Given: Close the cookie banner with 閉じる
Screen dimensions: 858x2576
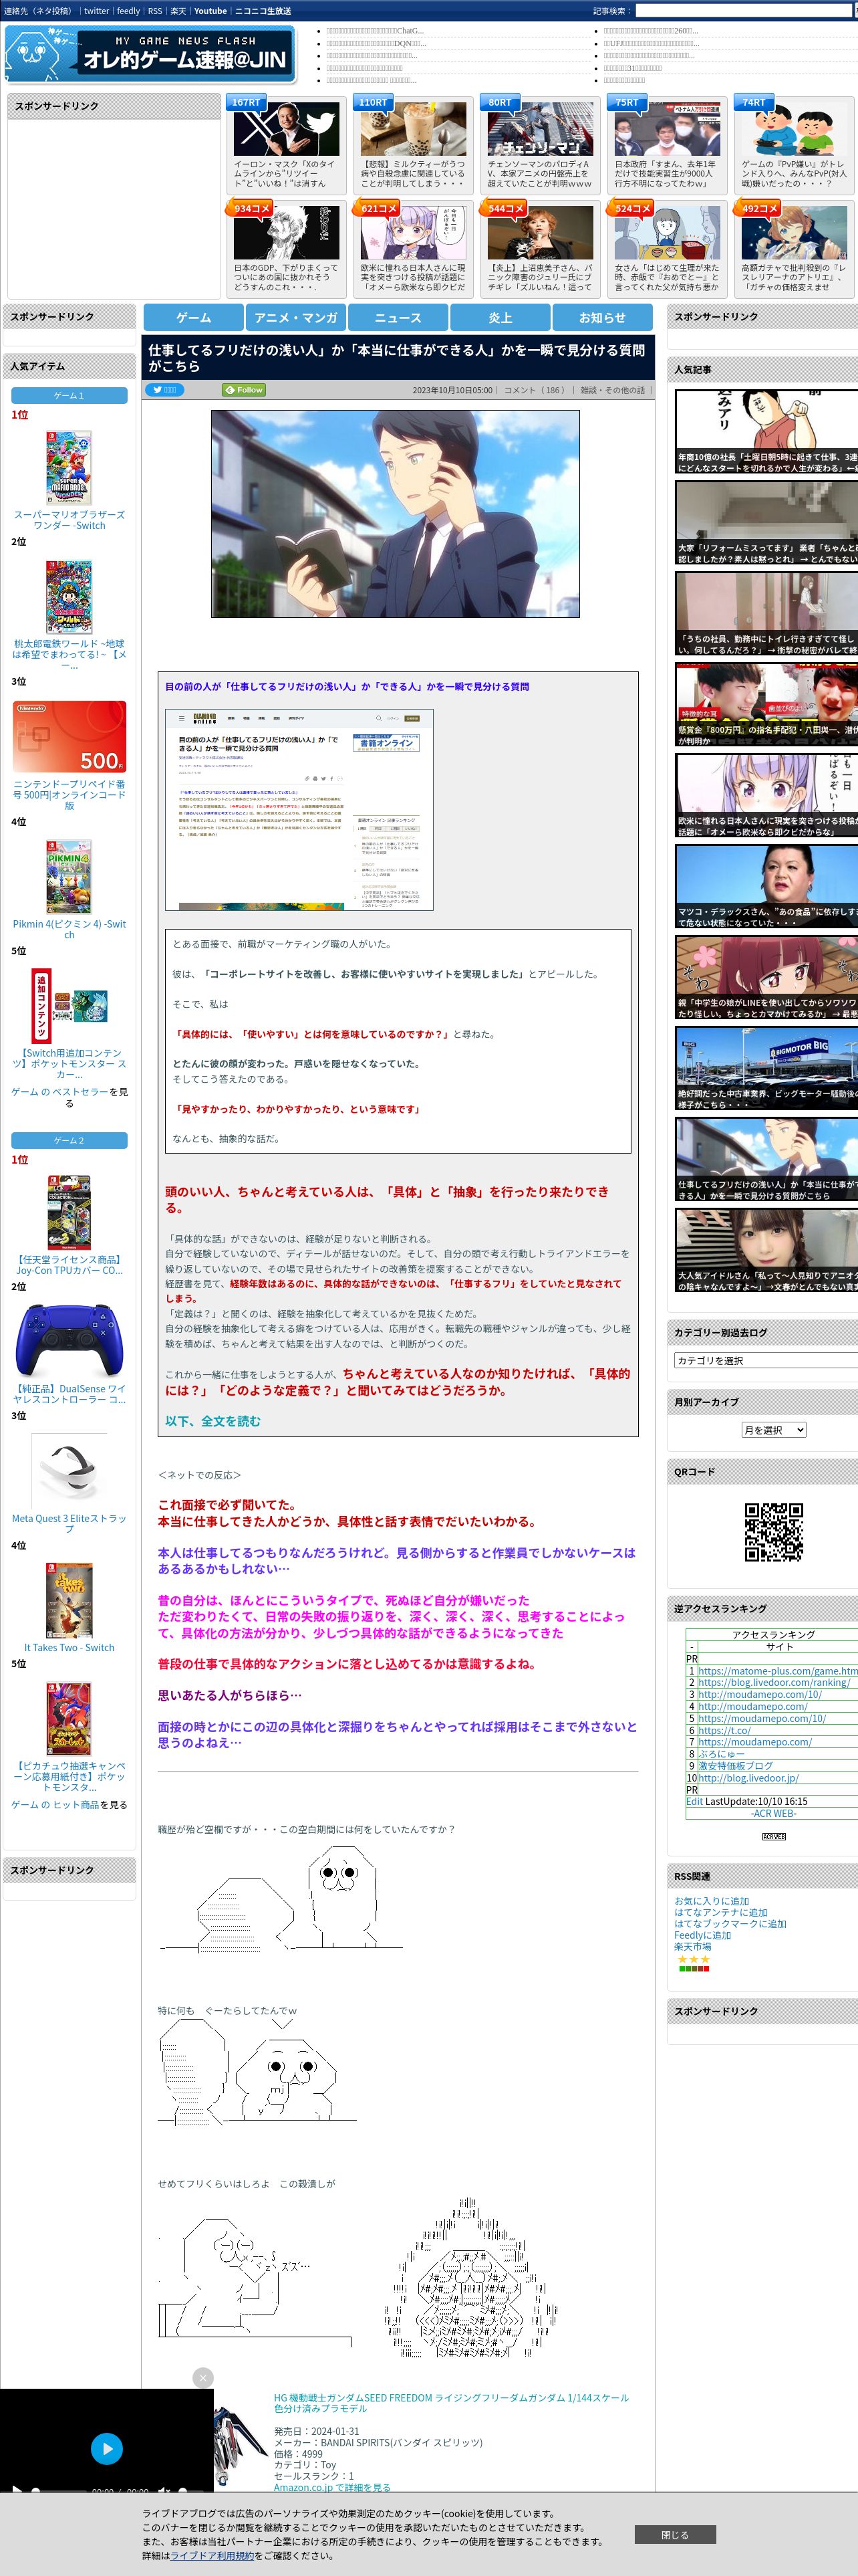Looking at the screenshot, I should (674, 2535).
